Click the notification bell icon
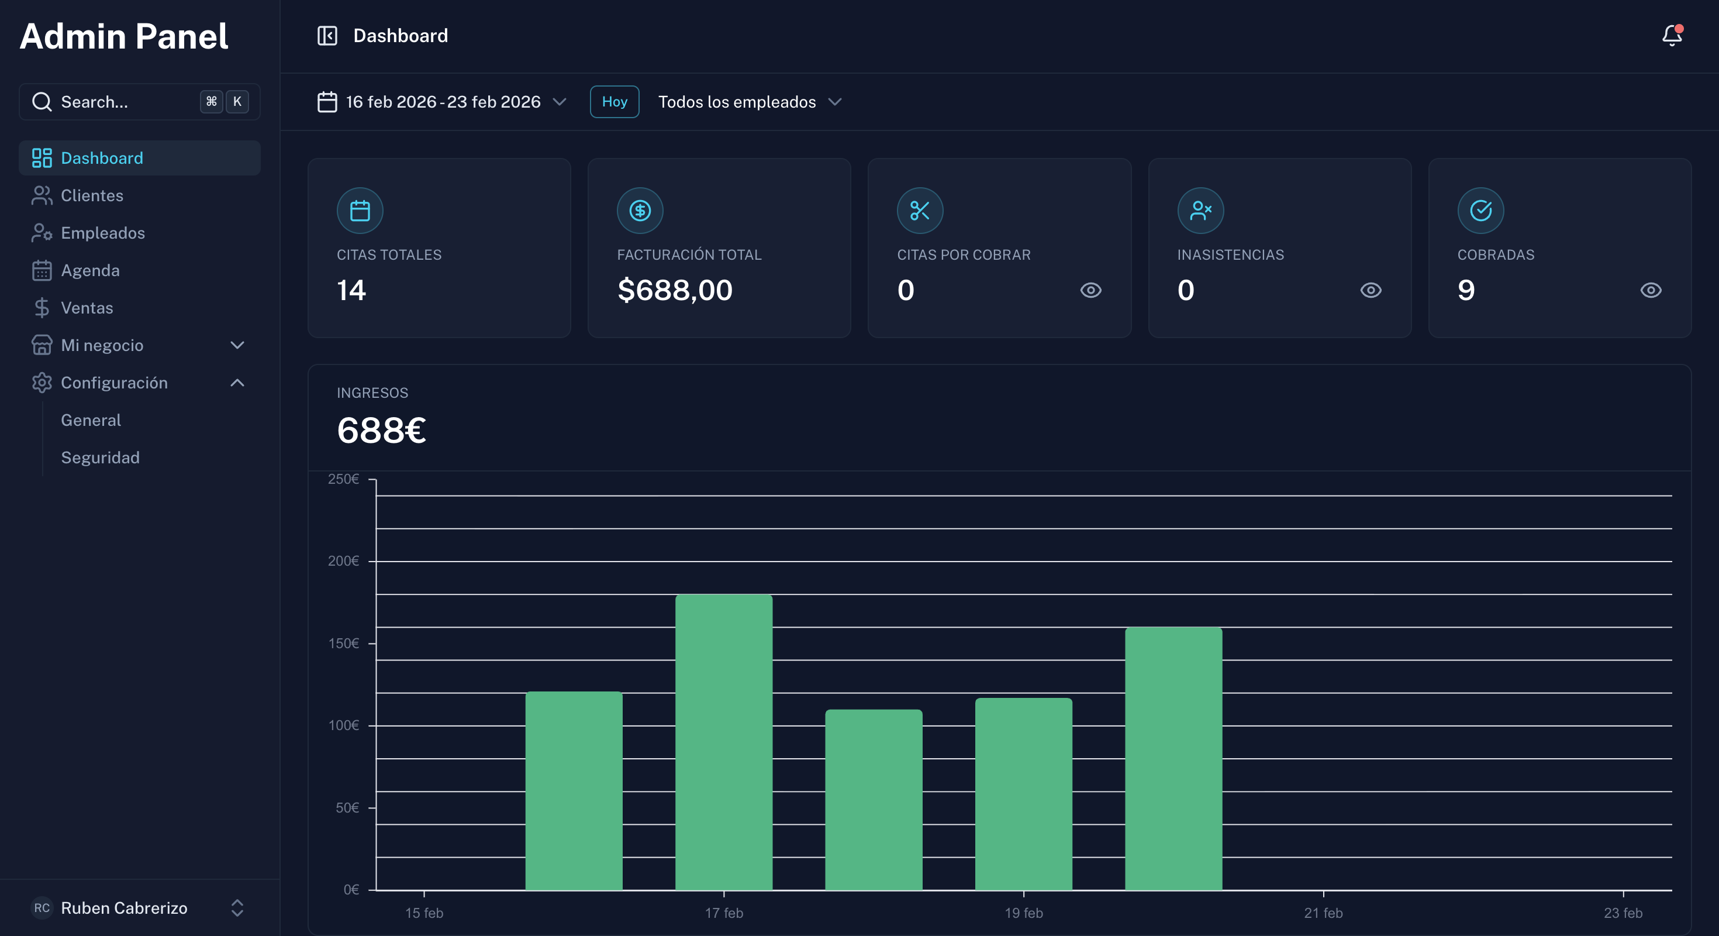Image resolution: width=1719 pixels, height=936 pixels. pos(1671,35)
